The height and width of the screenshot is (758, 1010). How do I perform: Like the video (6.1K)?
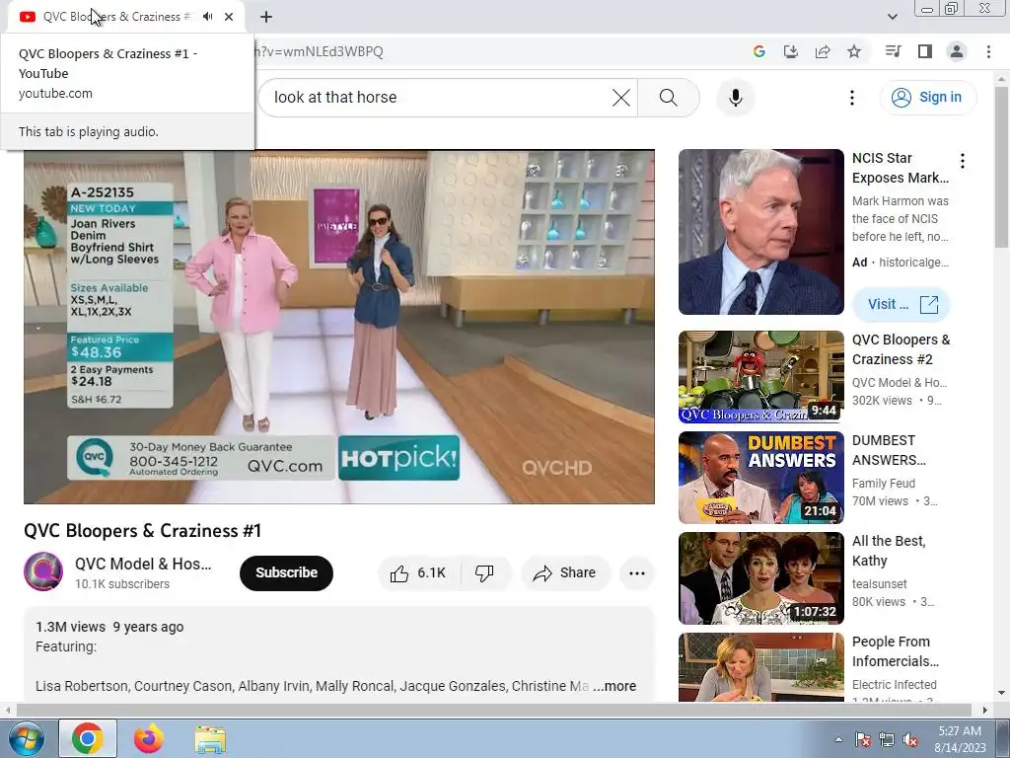coord(419,572)
